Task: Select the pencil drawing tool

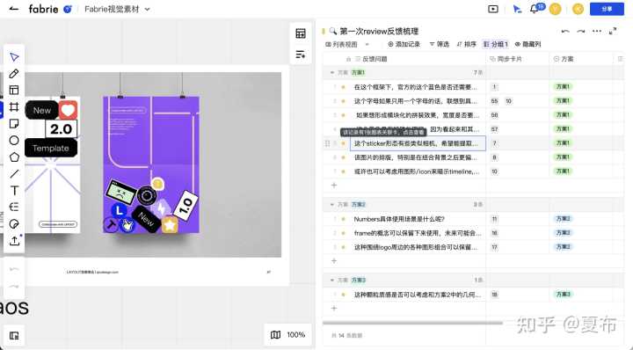Action: [x=14, y=74]
